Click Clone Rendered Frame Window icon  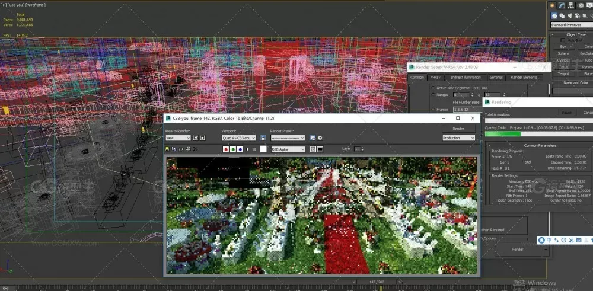[x=181, y=149]
